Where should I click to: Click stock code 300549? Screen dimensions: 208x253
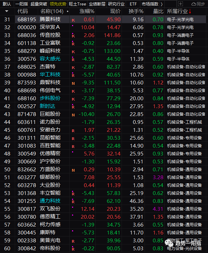tap(27, 154)
